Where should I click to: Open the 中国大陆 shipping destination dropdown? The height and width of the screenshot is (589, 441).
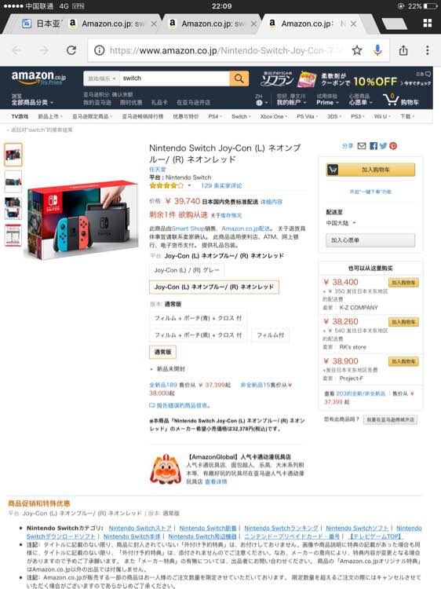341,223
